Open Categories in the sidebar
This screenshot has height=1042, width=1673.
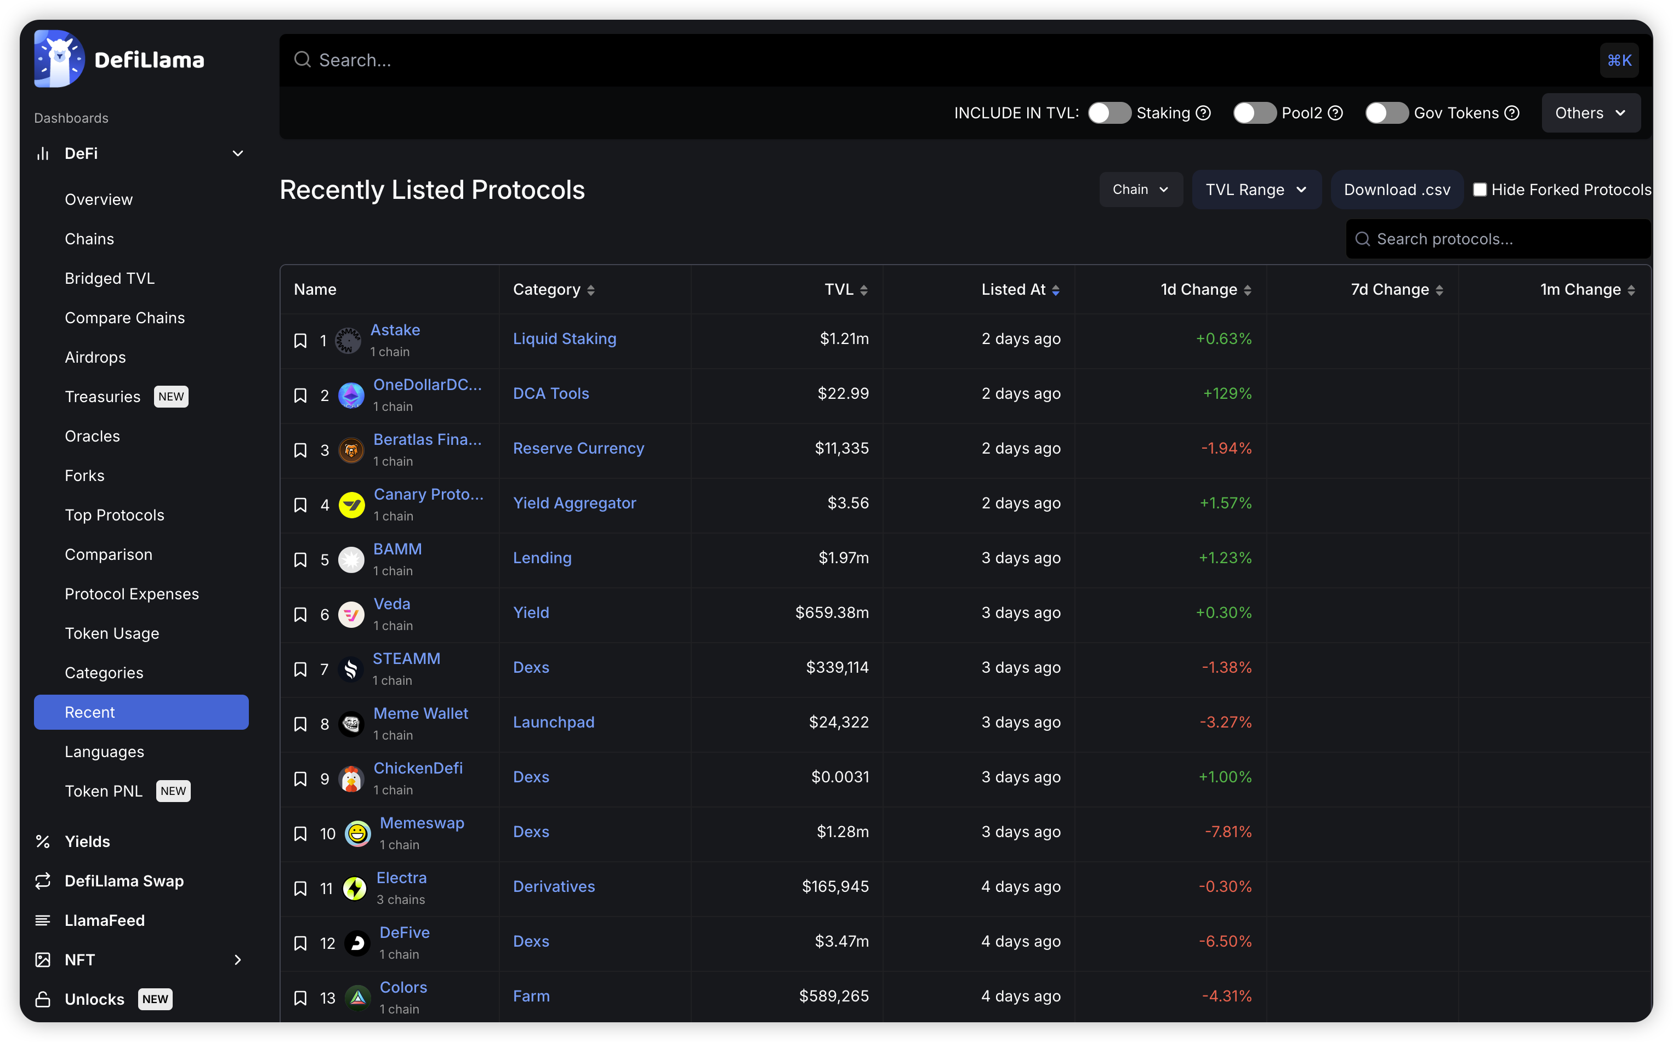104,673
